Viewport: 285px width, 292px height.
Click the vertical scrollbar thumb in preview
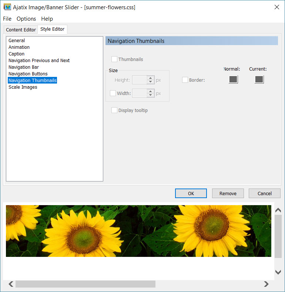[278, 236]
